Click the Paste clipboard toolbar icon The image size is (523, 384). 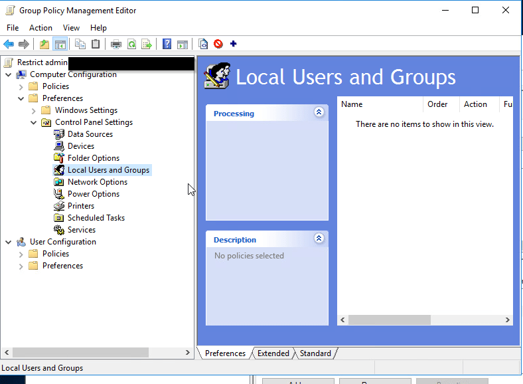click(96, 44)
